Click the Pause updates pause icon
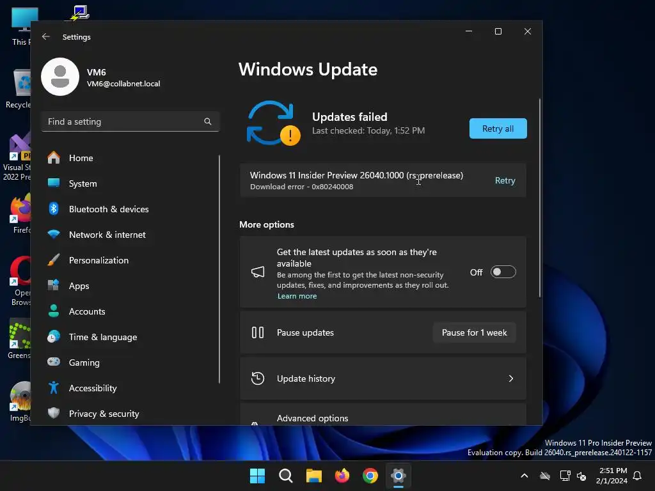Viewport: 655px width, 491px height. [258, 332]
